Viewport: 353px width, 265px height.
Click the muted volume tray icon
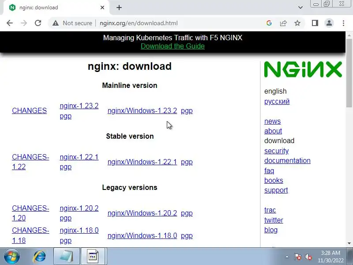[308, 257]
